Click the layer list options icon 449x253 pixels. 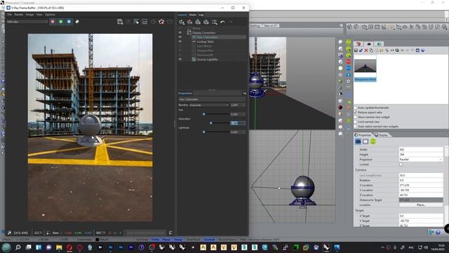click(214, 22)
